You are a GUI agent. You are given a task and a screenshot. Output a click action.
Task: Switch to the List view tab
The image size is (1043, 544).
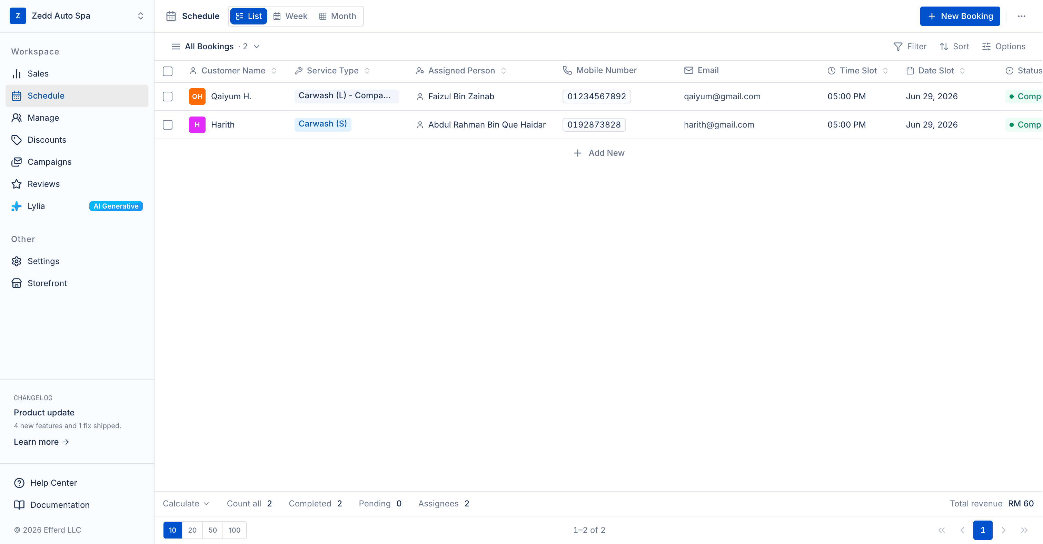click(x=249, y=16)
